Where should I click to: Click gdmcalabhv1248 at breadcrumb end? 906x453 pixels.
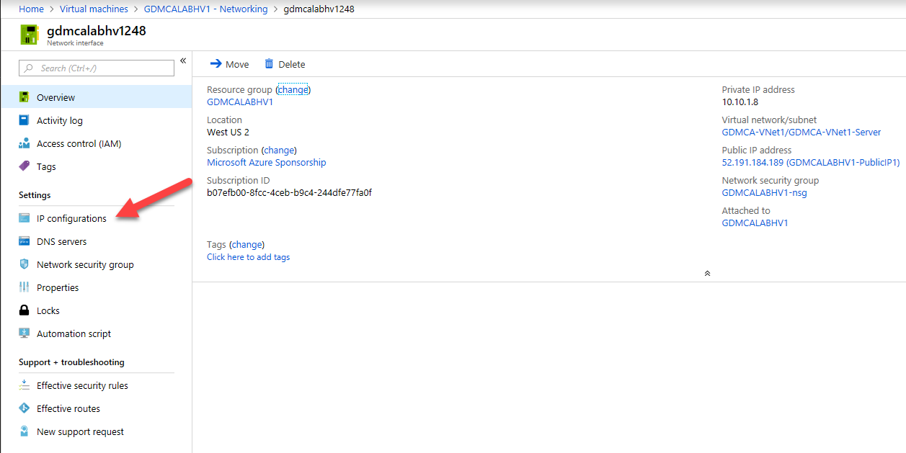point(319,9)
